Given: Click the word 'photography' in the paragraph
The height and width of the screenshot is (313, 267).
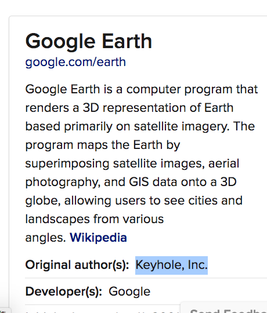Looking at the screenshot, I should pos(63,183).
